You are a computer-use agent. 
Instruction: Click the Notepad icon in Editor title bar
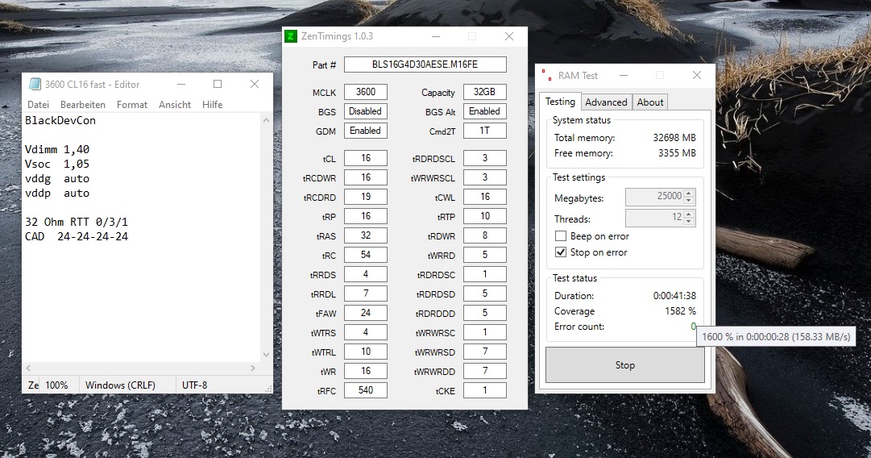coord(35,84)
